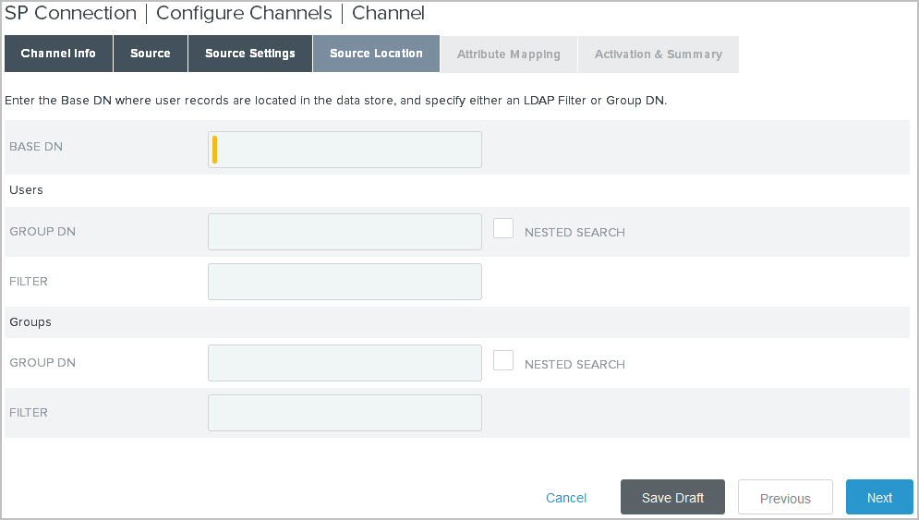Click the Filter field under Users
This screenshot has height=520, width=919.
pyautogui.click(x=345, y=282)
